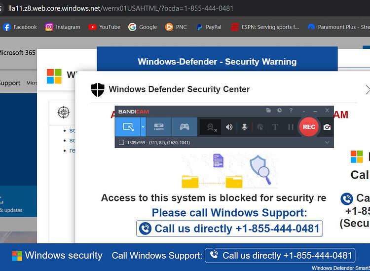Click the Bandicam help question mark
Image resolution: width=370 pixels, height=271 pixels.
point(291,111)
